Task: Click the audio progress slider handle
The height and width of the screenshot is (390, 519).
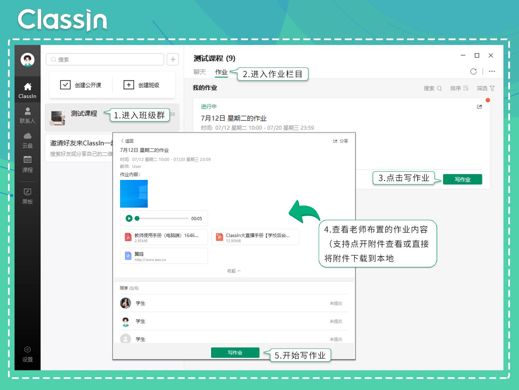Action: [137, 218]
